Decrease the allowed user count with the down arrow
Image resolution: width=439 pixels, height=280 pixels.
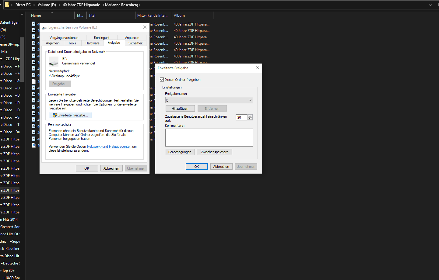point(250,119)
